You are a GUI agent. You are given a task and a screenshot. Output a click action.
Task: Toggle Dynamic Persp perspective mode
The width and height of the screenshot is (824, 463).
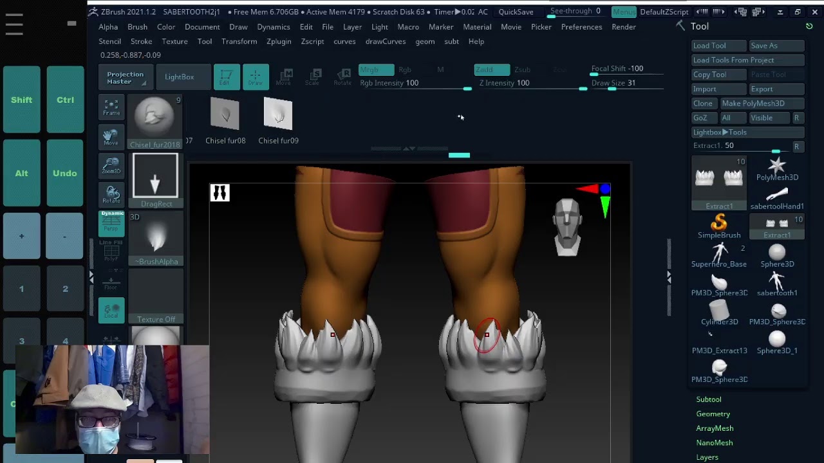click(111, 223)
